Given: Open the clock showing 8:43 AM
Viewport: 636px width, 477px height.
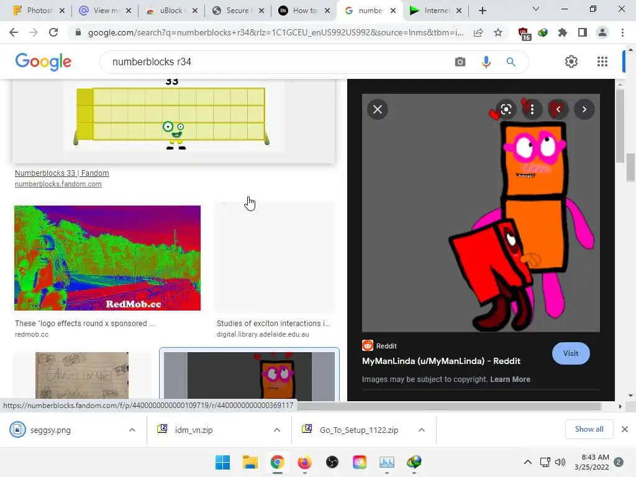Looking at the screenshot, I should pos(592,462).
